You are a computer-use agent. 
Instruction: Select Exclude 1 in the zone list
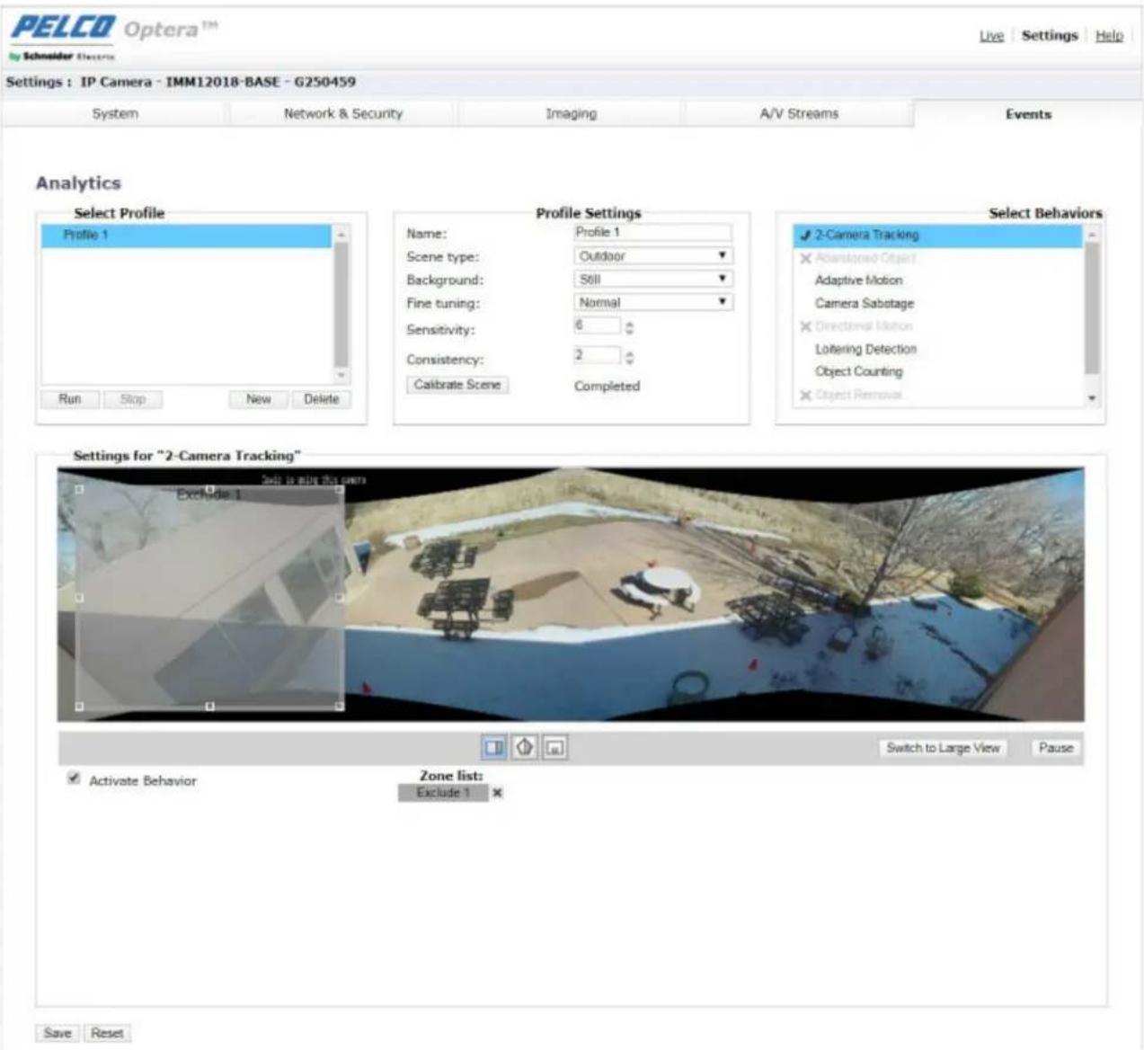[x=443, y=793]
